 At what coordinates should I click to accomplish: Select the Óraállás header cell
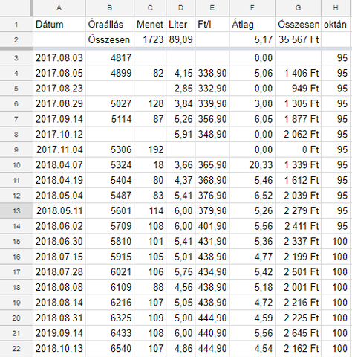[x=110, y=25]
